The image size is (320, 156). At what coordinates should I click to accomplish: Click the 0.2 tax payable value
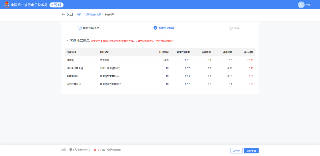209,84
